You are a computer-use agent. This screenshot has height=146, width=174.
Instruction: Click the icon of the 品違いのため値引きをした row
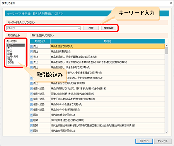pos(31,94)
